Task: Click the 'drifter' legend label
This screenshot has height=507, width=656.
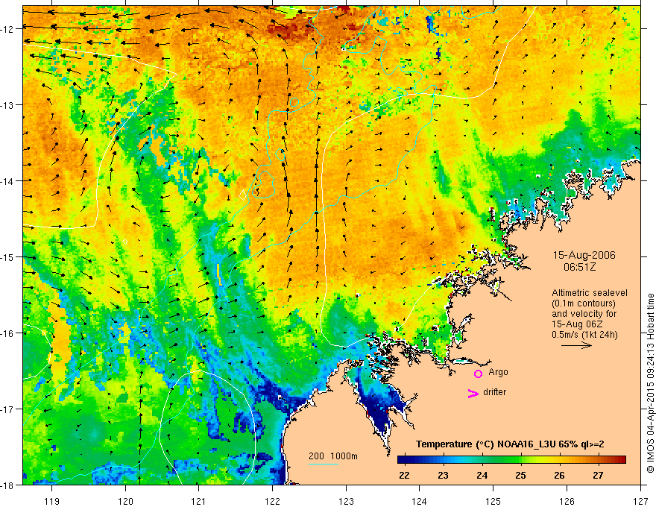Action: point(494,392)
